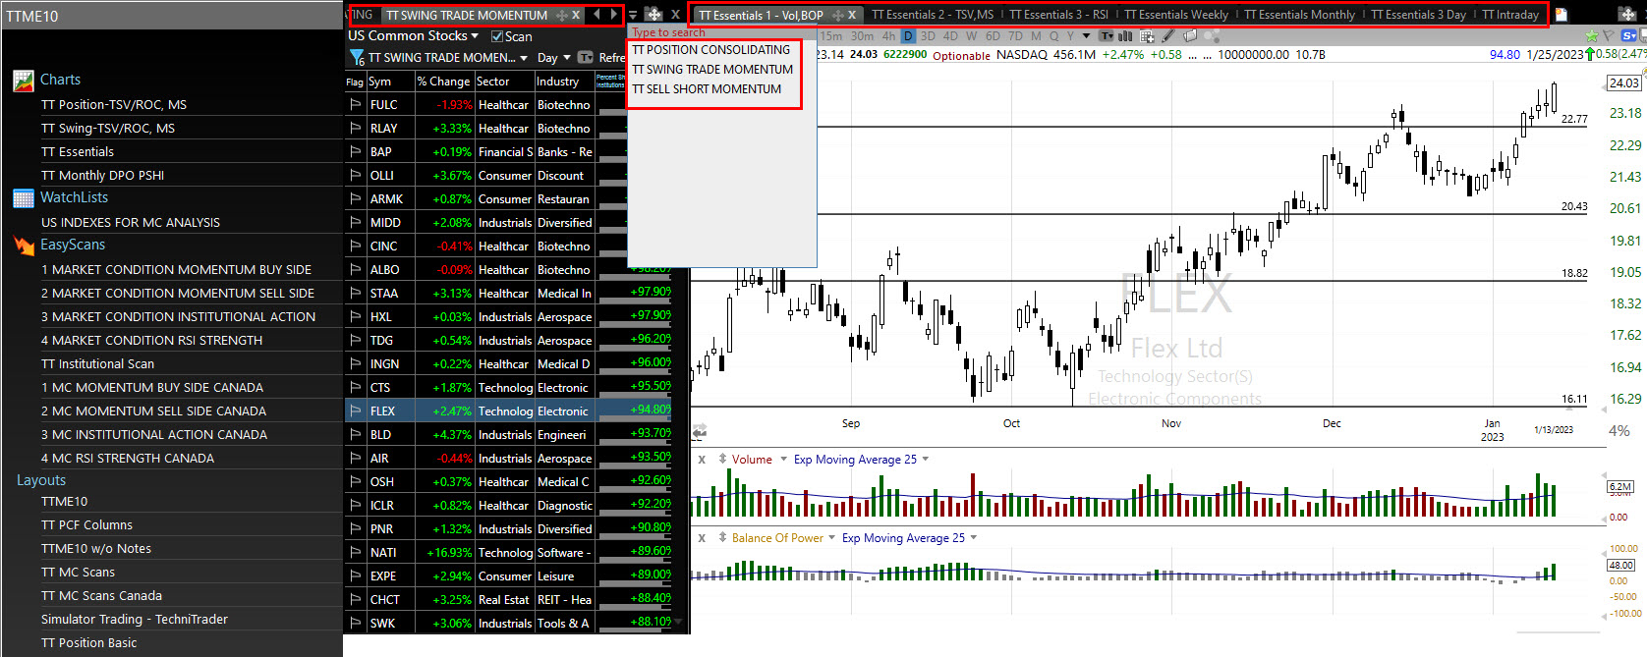Click the pencil drawing tools icon
Viewport: 1647px width, 657px height.
1167,36
